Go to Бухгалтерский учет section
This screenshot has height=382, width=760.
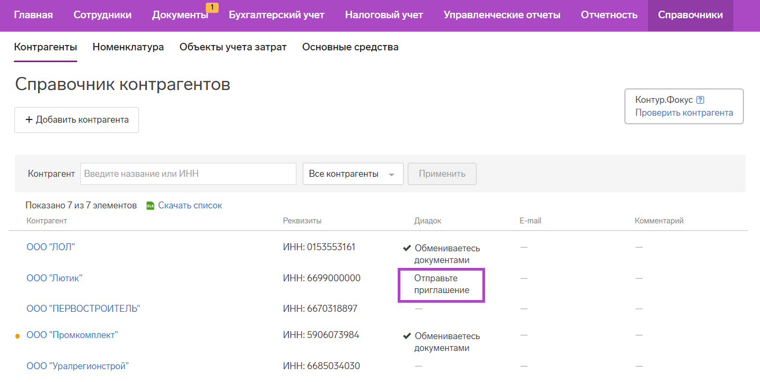pos(277,15)
